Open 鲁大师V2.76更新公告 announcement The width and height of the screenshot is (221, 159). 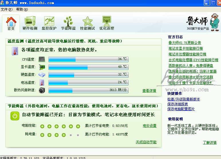click(185, 43)
